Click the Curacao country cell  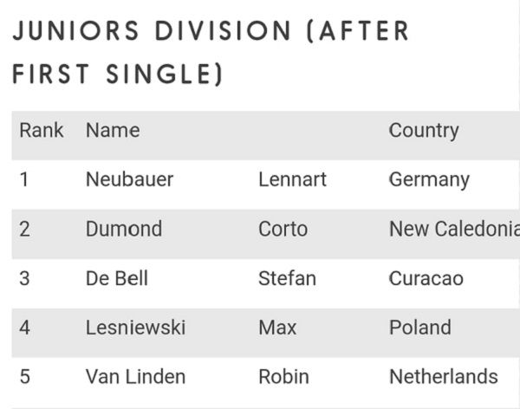point(426,278)
